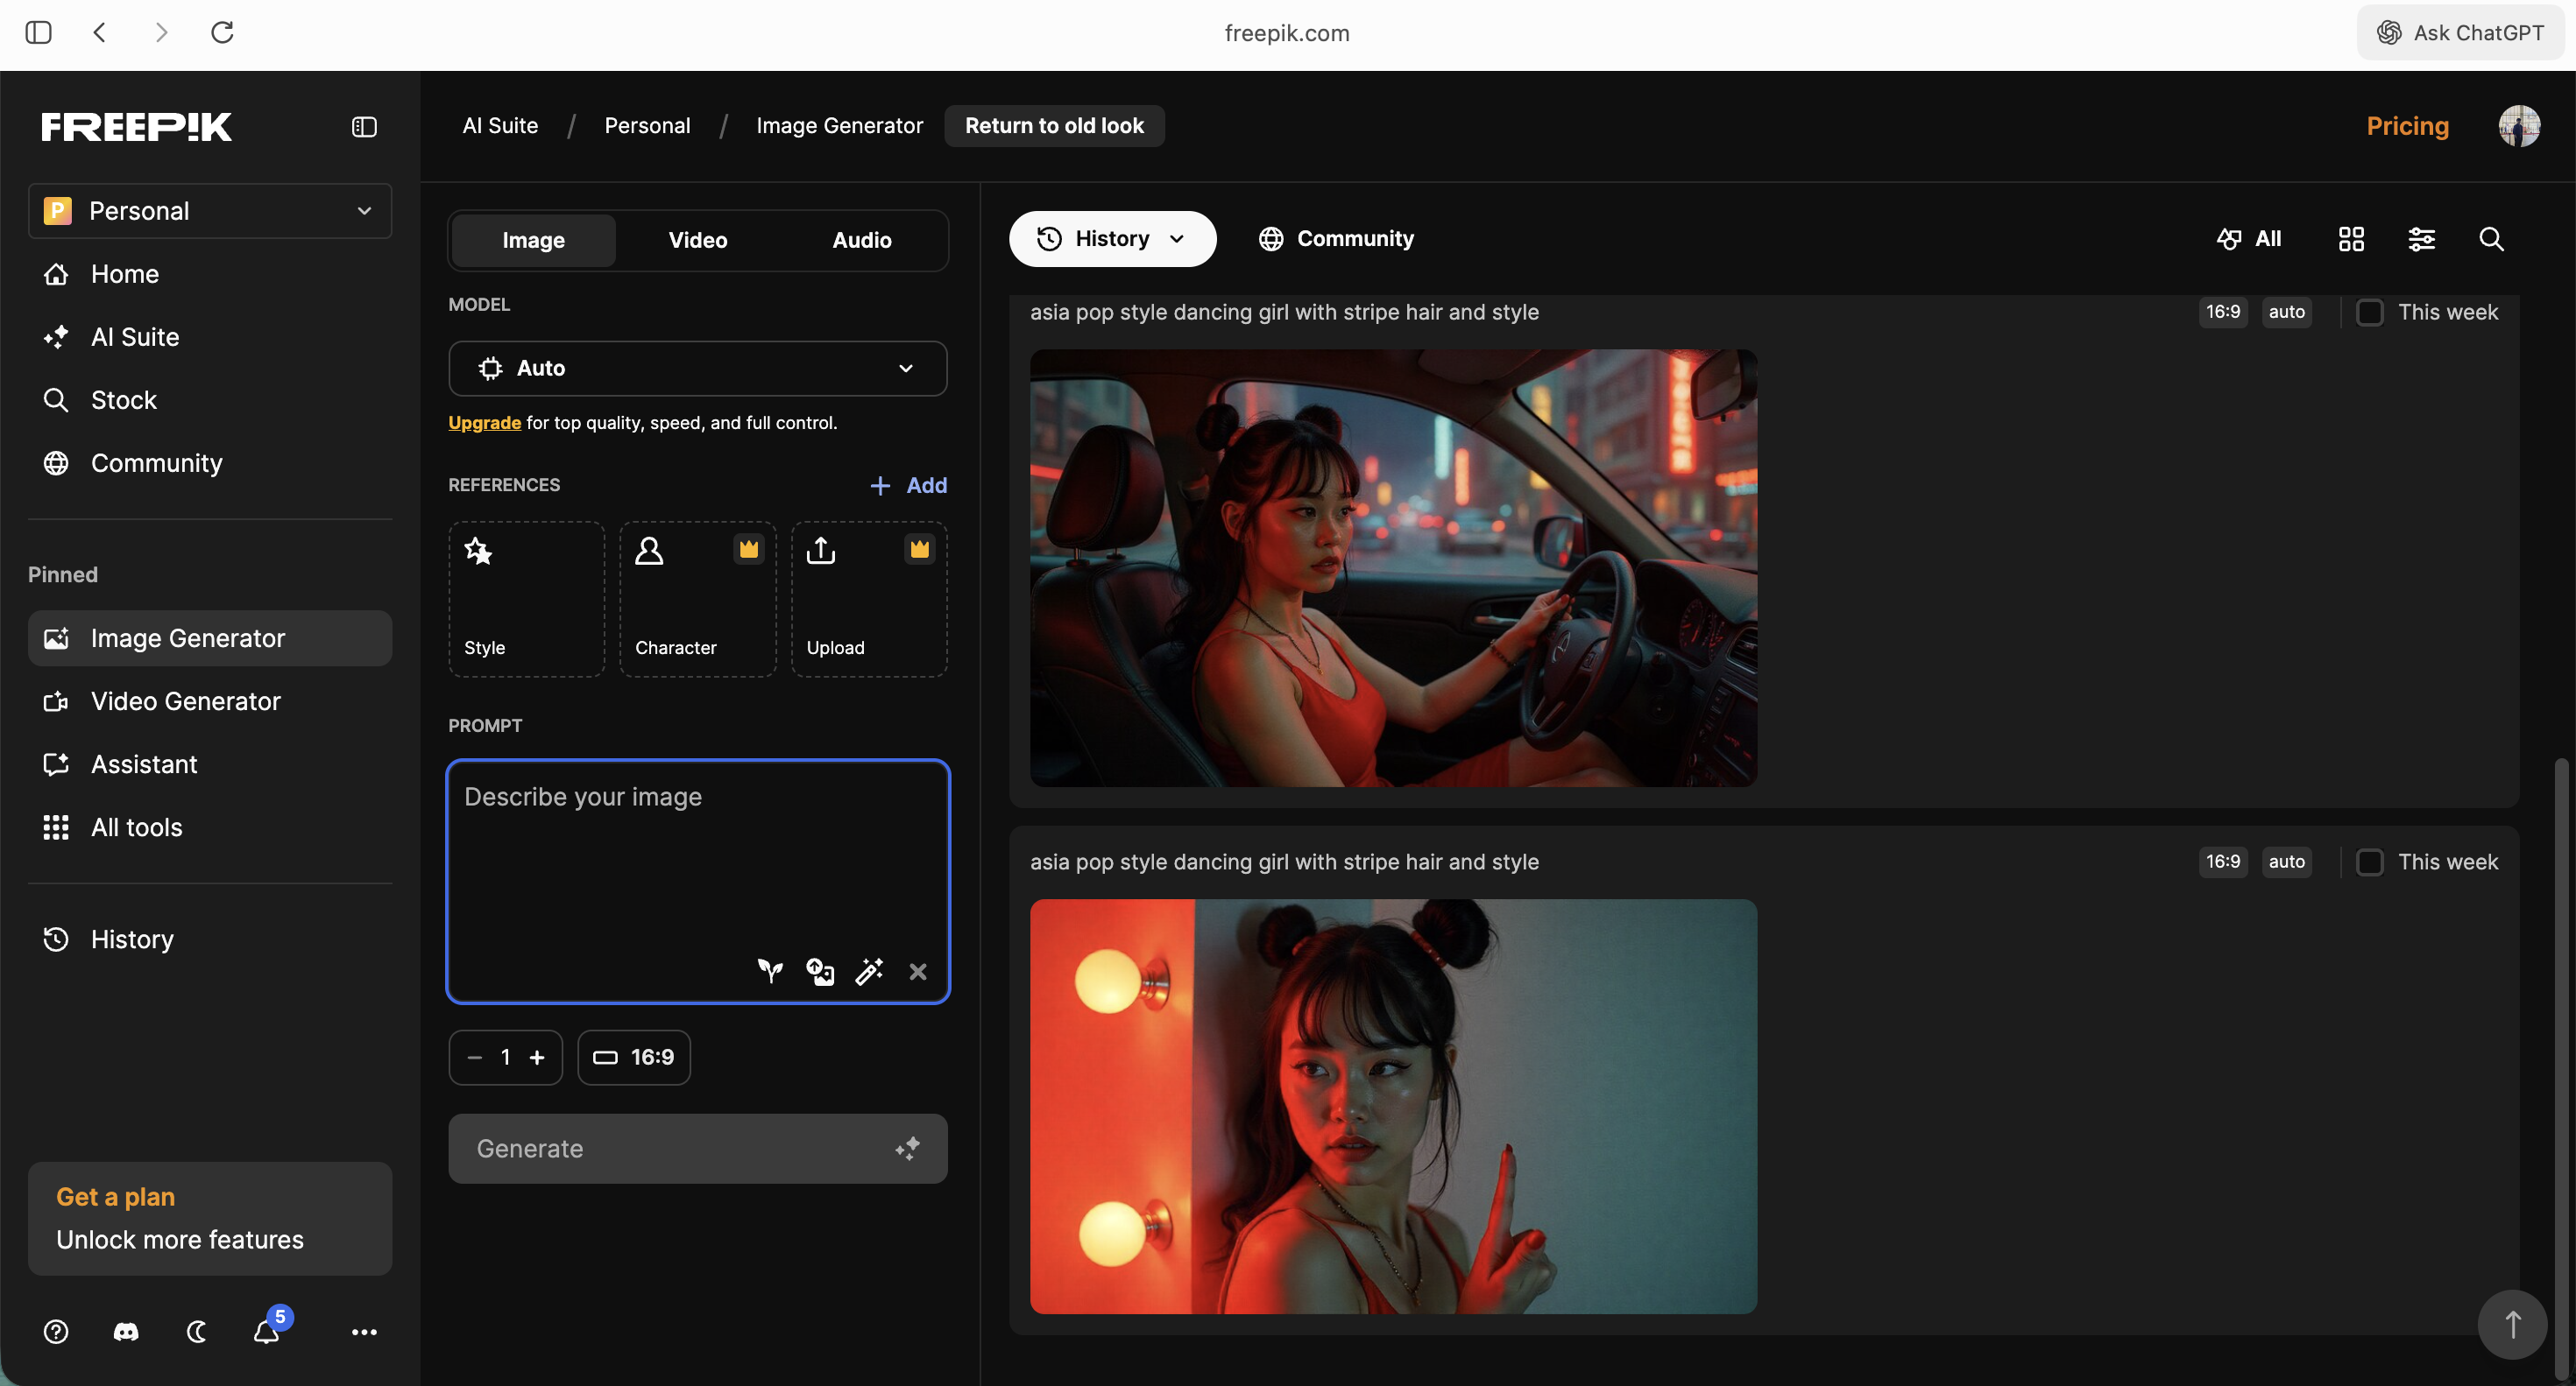This screenshot has width=2576, height=1386.
Task: Collapse sidebar using panel icon beside Freepik logo
Action: click(364, 127)
